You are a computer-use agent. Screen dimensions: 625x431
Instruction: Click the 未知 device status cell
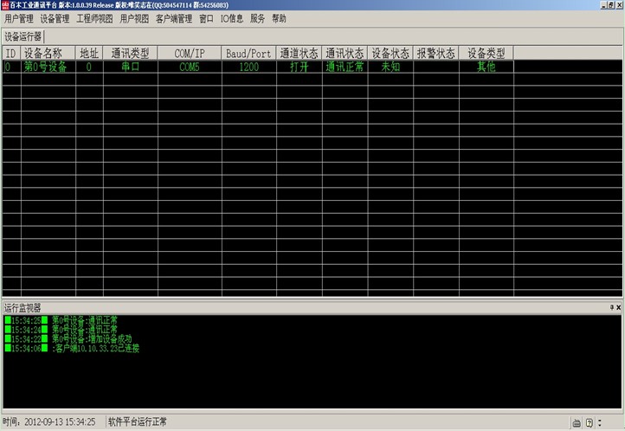tap(390, 67)
